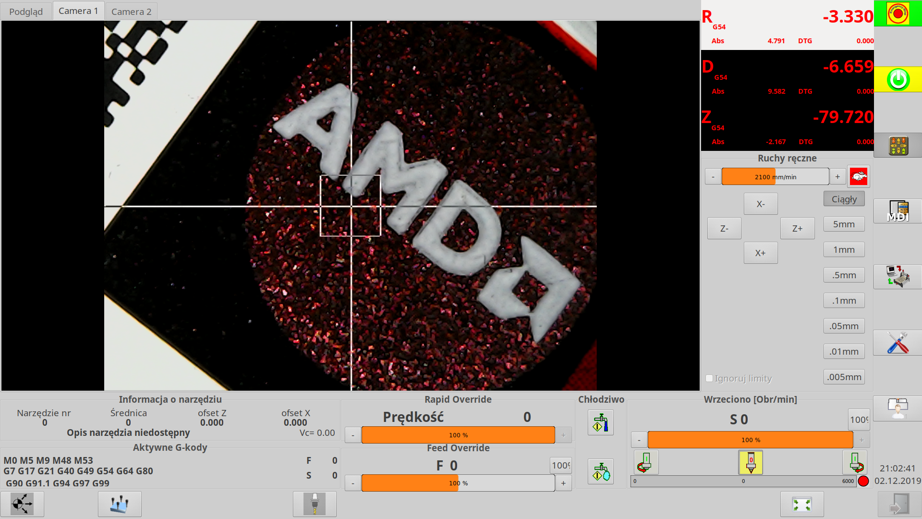This screenshot has width=922, height=519.
Task: Click the red spindle-at-speed indicator
Action: [x=863, y=481]
